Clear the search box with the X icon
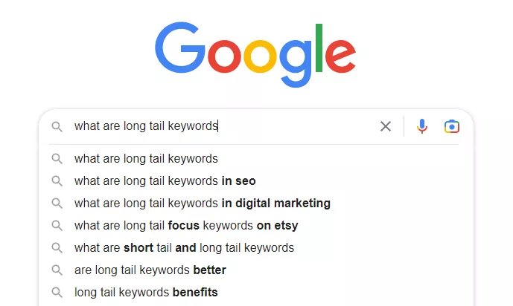Viewport: 513px width, 306px height. tap(386, 126)
